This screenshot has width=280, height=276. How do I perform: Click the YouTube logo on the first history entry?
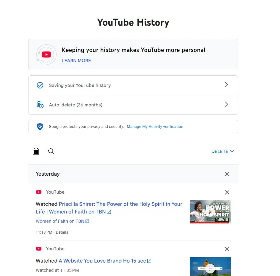(38, 192)
